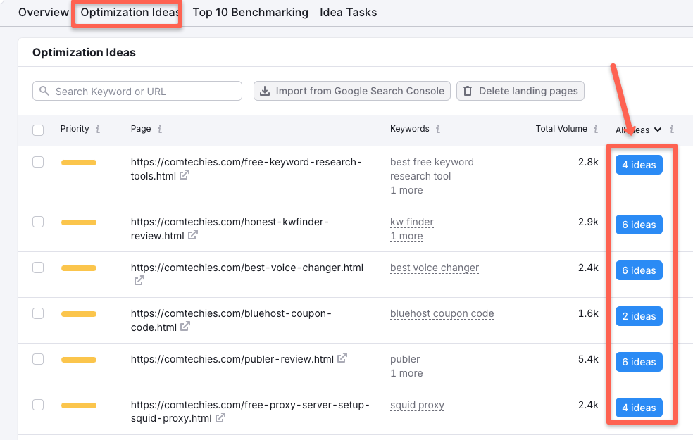Open the best free keyword research tool link

[x=432, y=169]
